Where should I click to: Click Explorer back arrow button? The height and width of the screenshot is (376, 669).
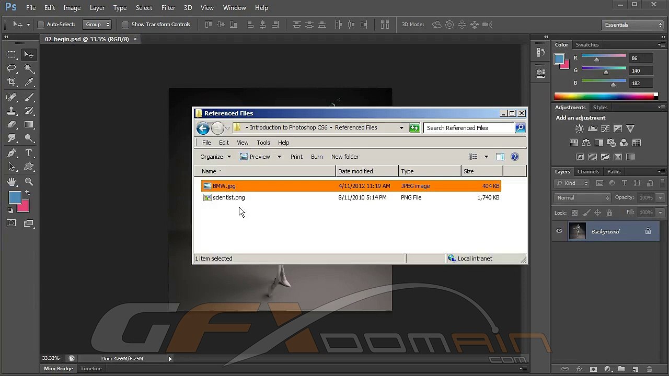203,128
